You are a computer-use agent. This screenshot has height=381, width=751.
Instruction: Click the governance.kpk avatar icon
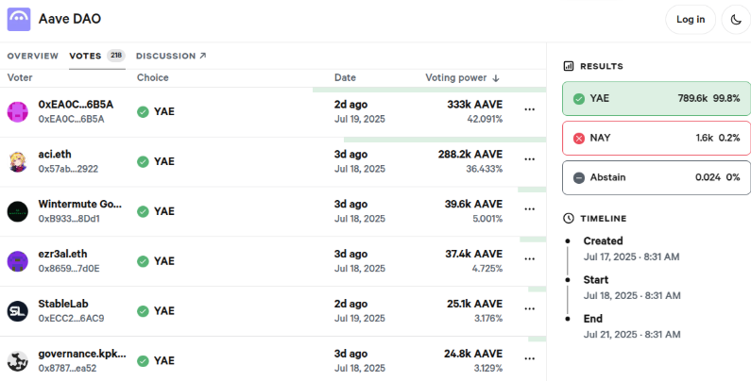click(18, 360)
